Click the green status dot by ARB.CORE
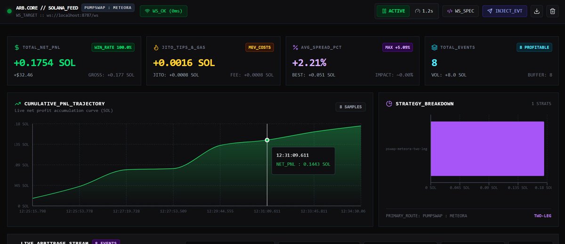This screenshot has height=244, width=565. (x=9, y=11)
